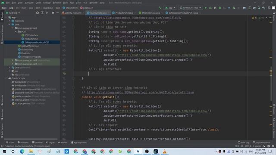Open the SDK Manager icon in toolbar
The width and height of the screenshot is (276, 155).
coord(263,8)
